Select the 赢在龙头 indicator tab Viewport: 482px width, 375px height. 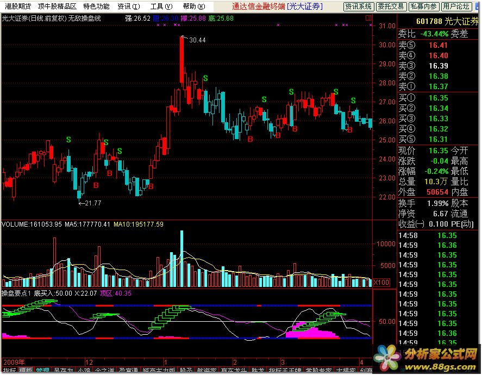pos(234,371)
